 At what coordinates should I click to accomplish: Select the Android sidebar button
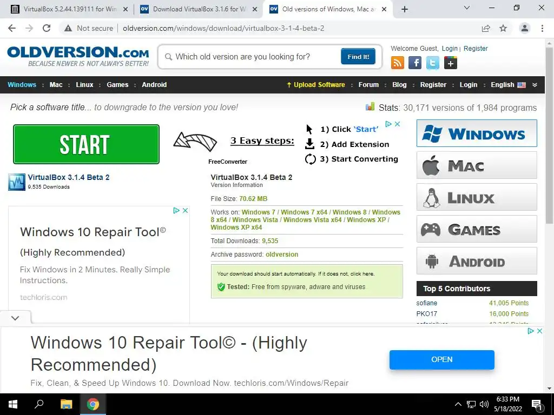(x=477, y=261)
